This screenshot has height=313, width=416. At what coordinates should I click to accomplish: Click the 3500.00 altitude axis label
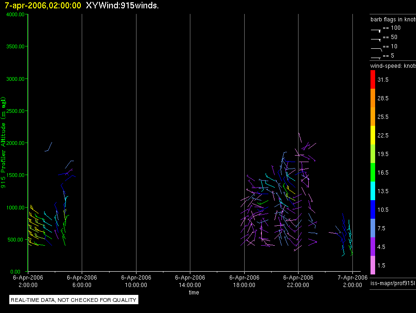pos(15,46)
